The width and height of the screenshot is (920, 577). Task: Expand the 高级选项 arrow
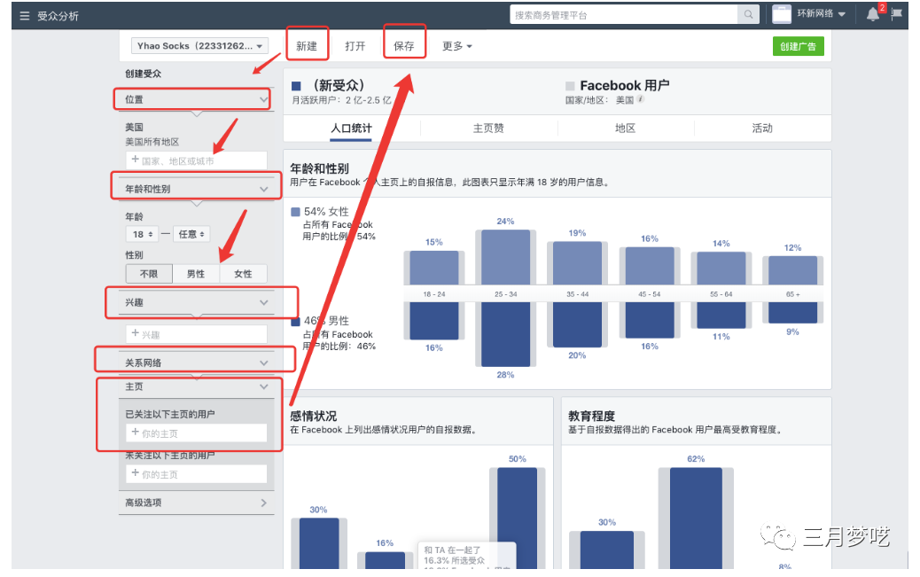click(x=263, y=503)
